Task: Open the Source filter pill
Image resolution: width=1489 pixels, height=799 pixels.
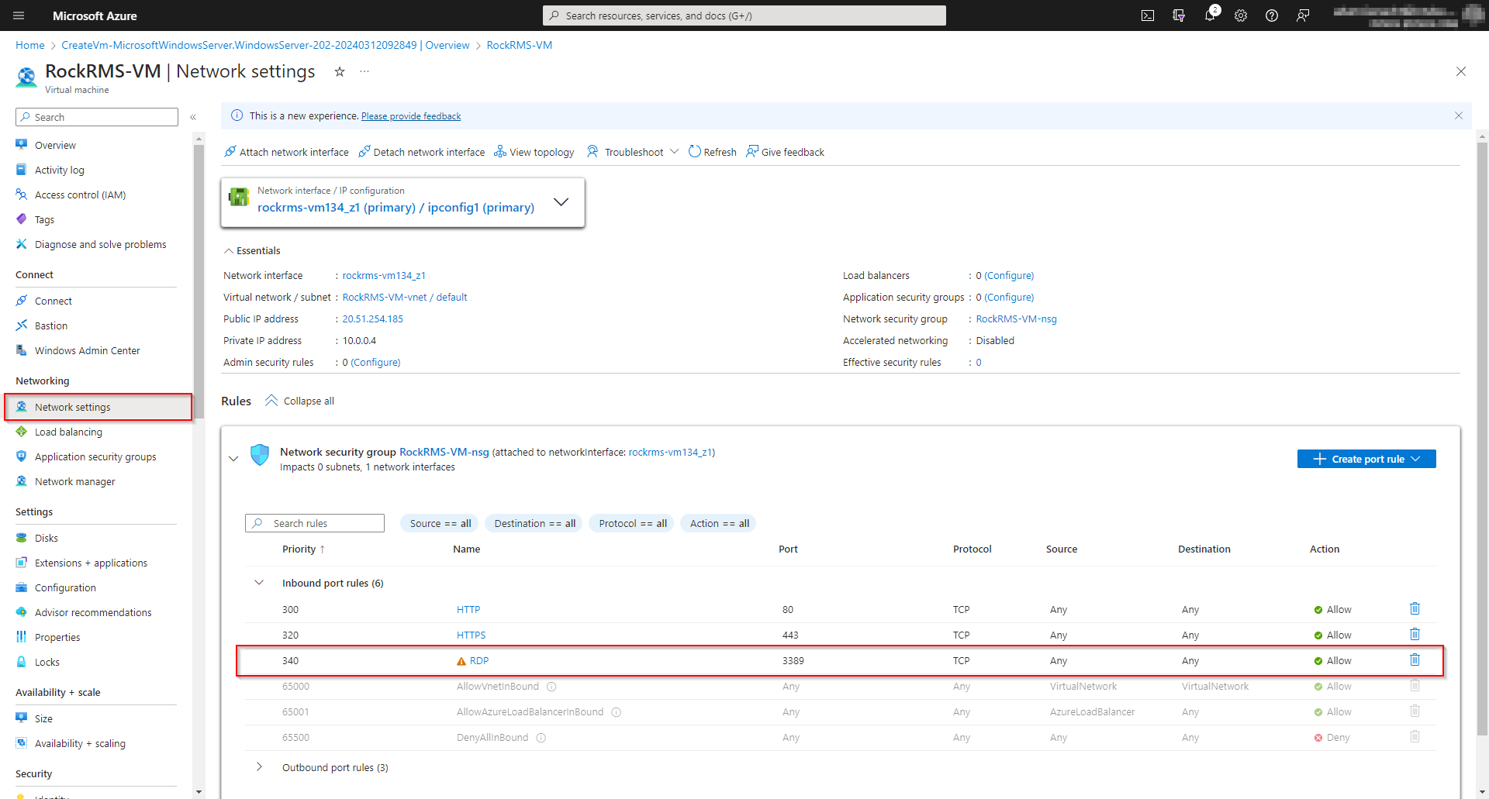Action: (x=439, y=523)
